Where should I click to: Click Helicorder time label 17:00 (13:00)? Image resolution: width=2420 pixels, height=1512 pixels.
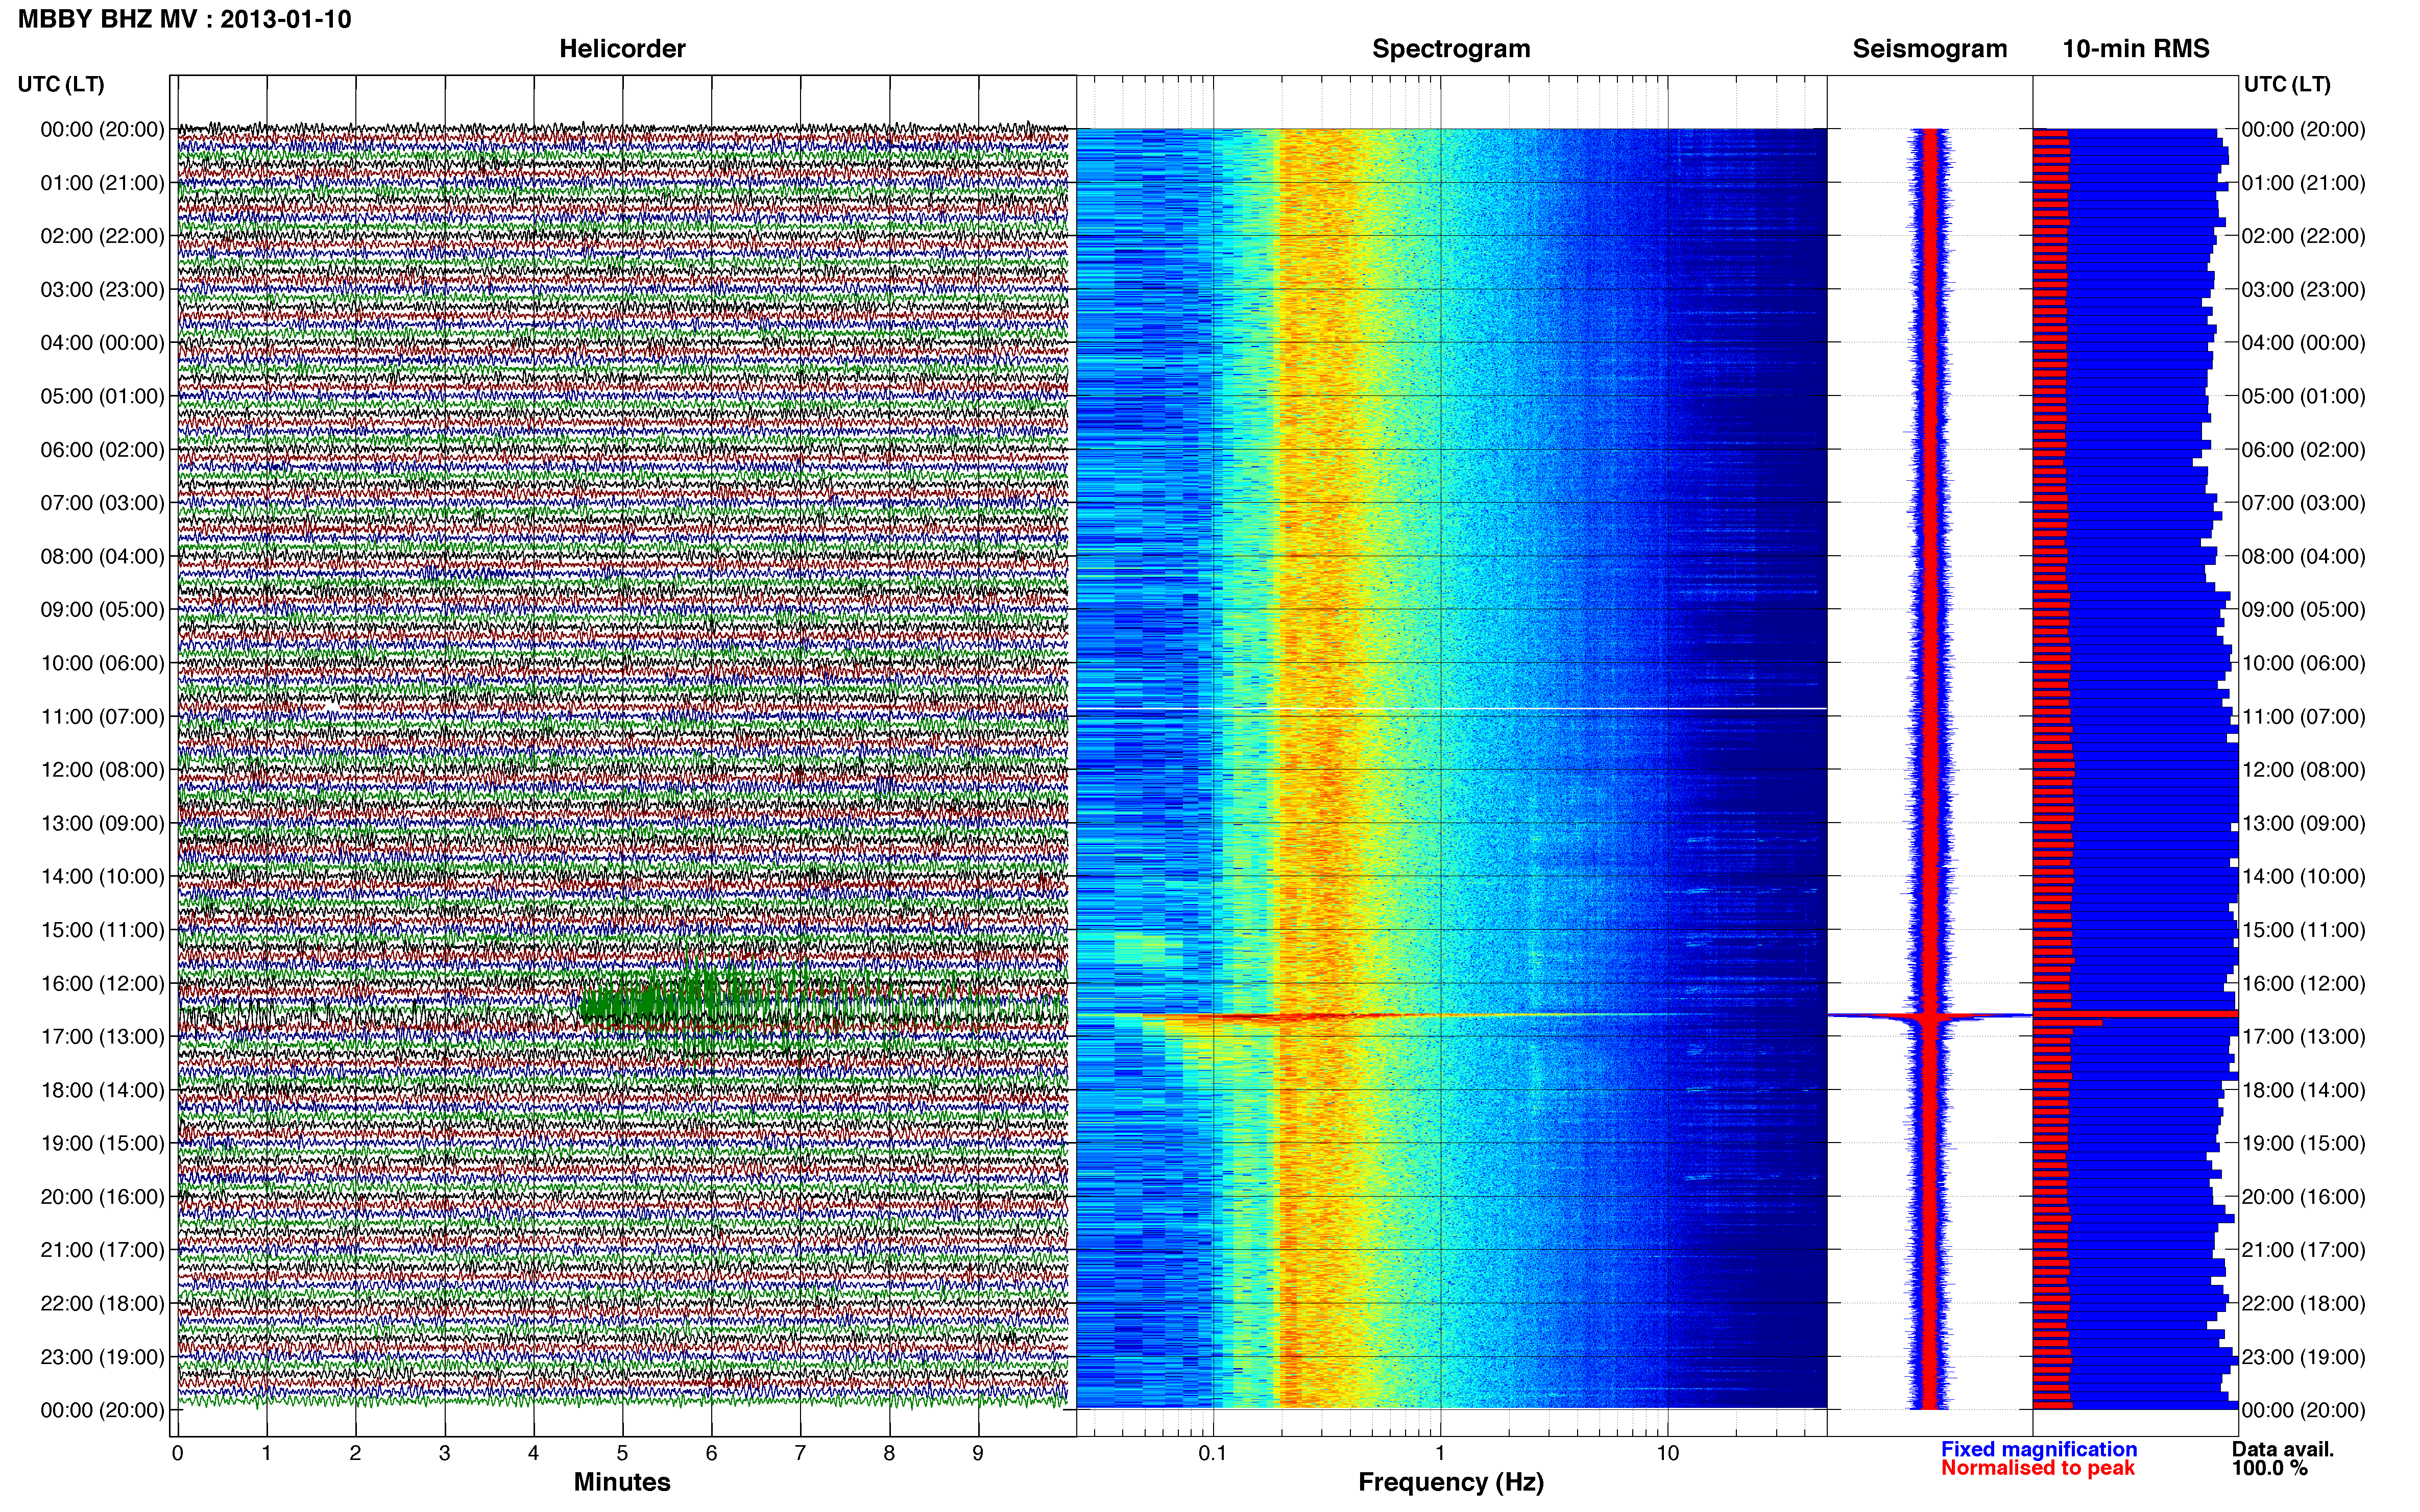coord(102,1037)
